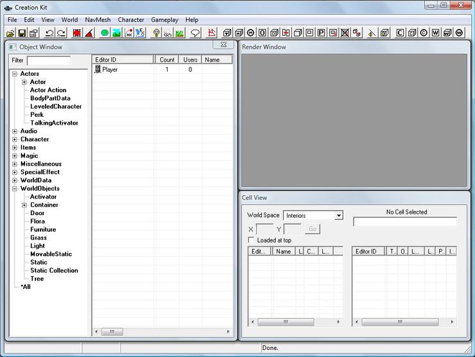Click the lightbulb toolbar icon

point(156,33)
